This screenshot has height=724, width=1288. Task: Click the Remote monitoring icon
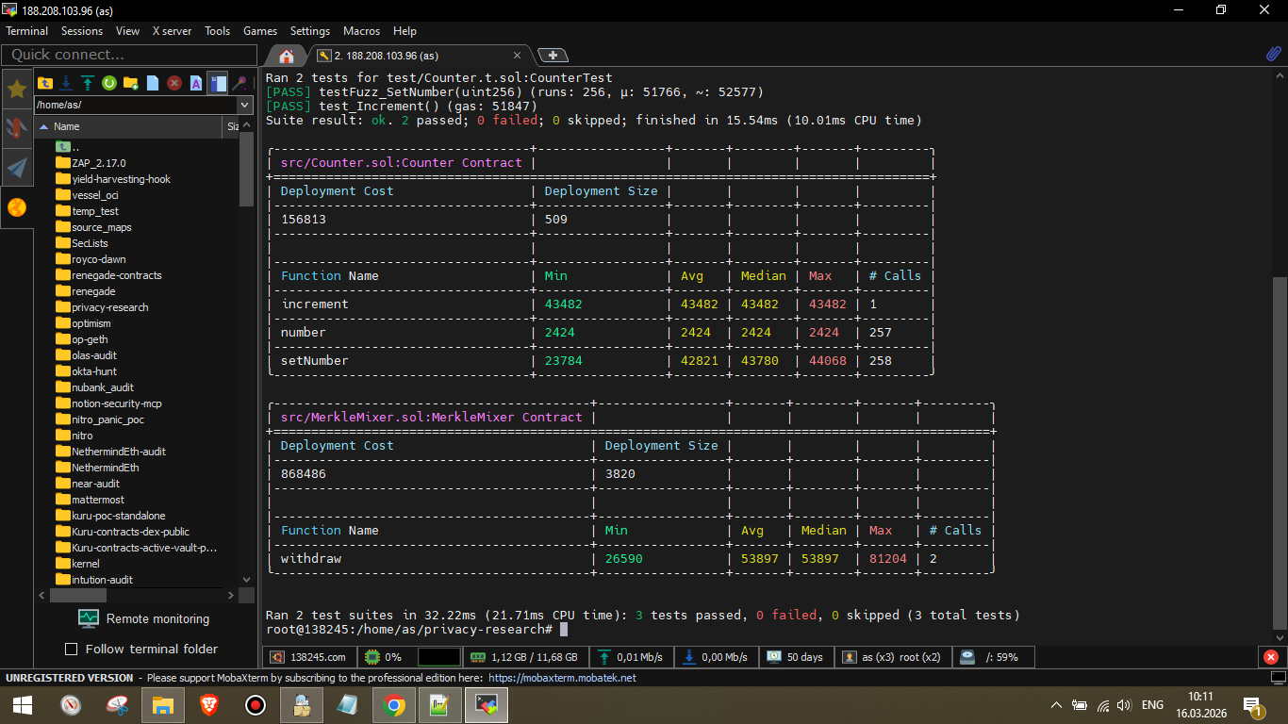89,618
